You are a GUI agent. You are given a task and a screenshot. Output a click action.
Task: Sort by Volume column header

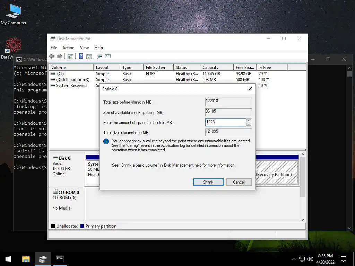71,68
